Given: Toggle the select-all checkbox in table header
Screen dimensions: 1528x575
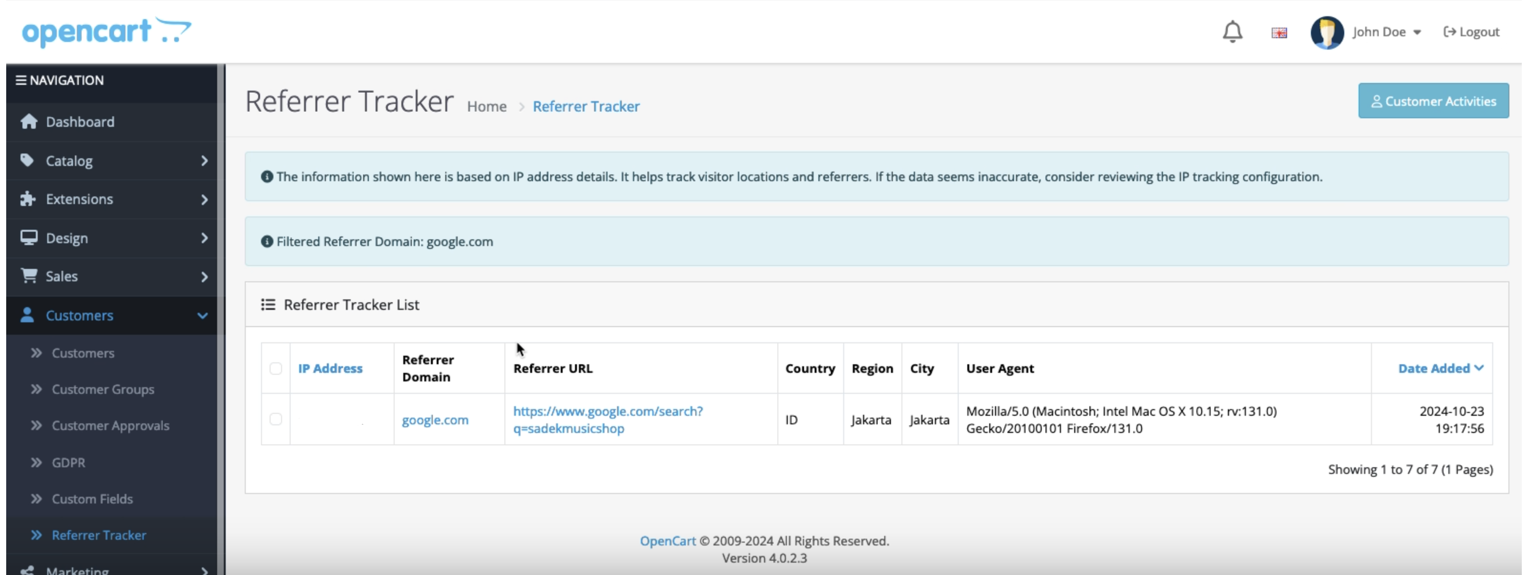Looking at the screenshot, I should (275, 369).
